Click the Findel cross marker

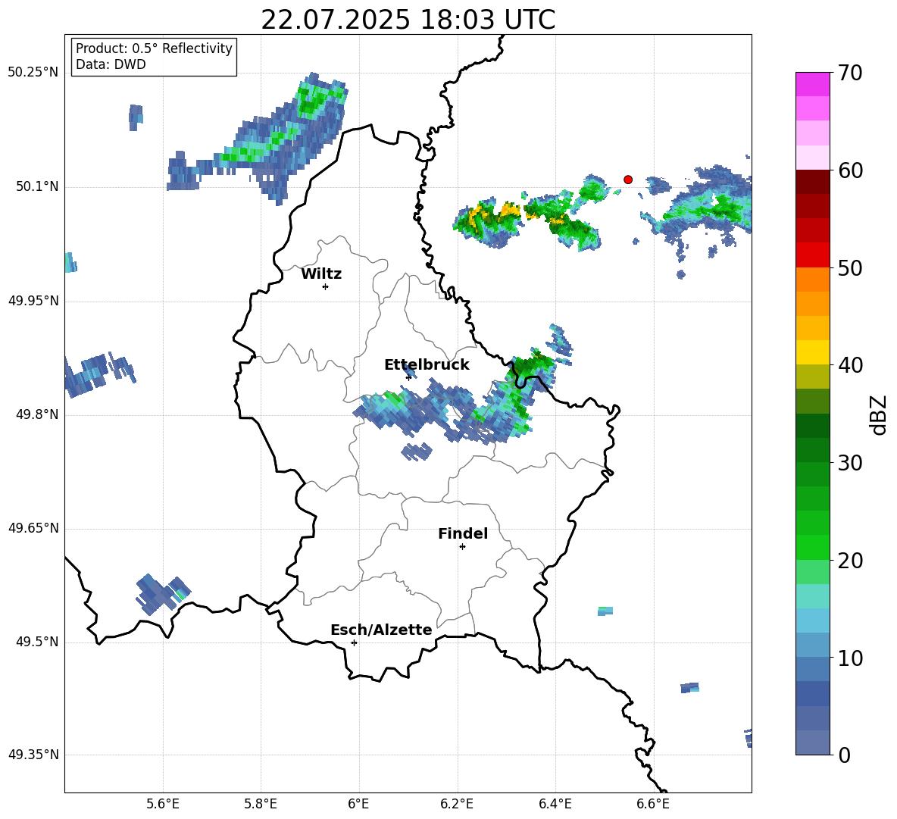[462, 547]
